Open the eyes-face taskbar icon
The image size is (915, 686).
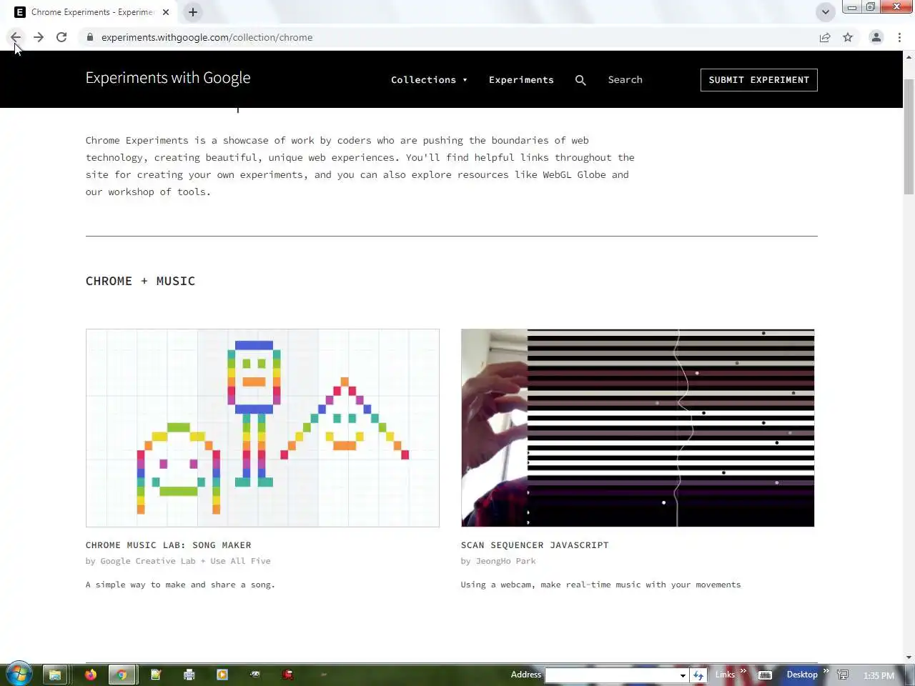pos(255,674)
